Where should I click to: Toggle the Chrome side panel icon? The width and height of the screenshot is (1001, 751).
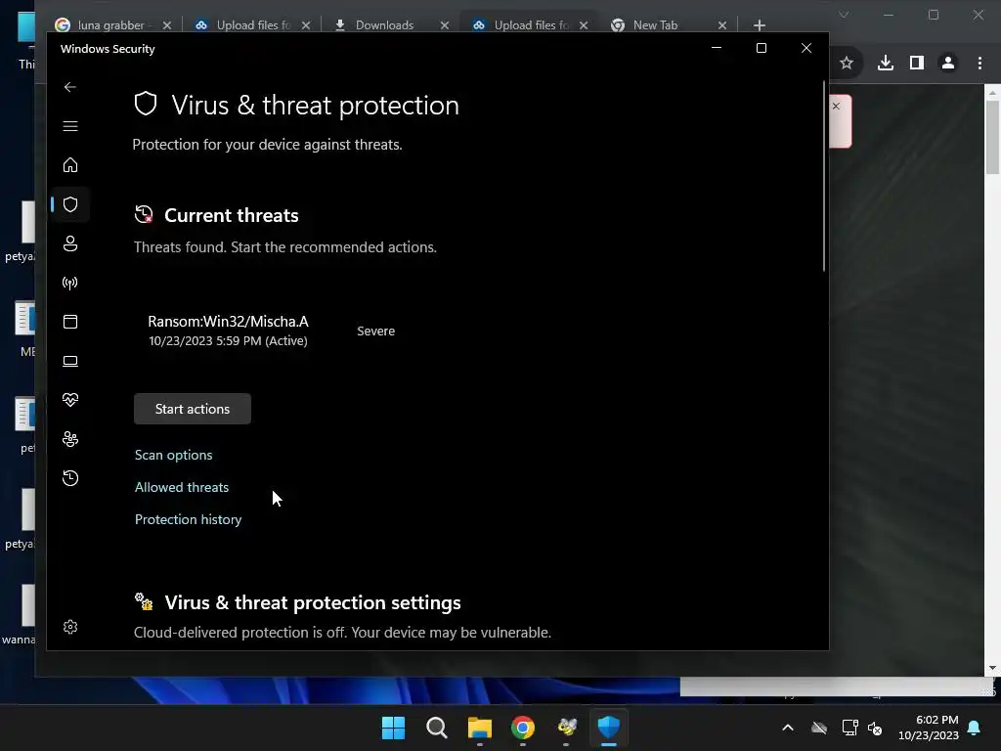917,63
